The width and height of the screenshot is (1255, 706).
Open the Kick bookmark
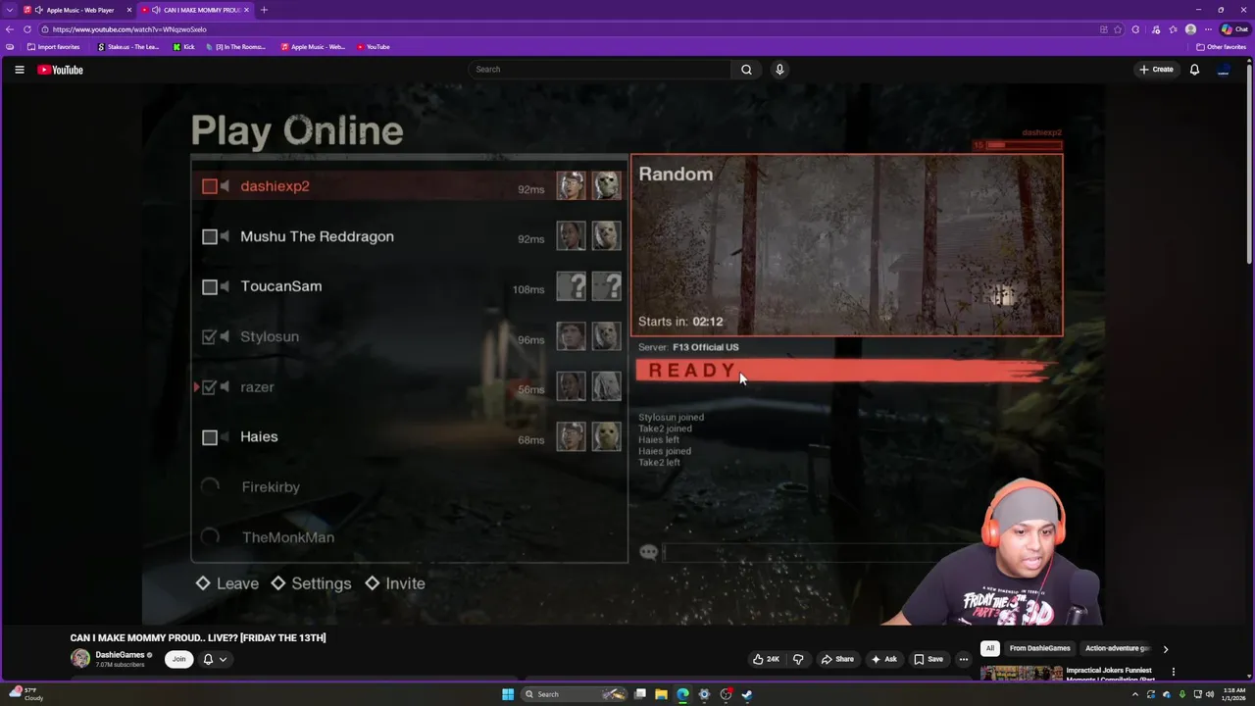183,47
